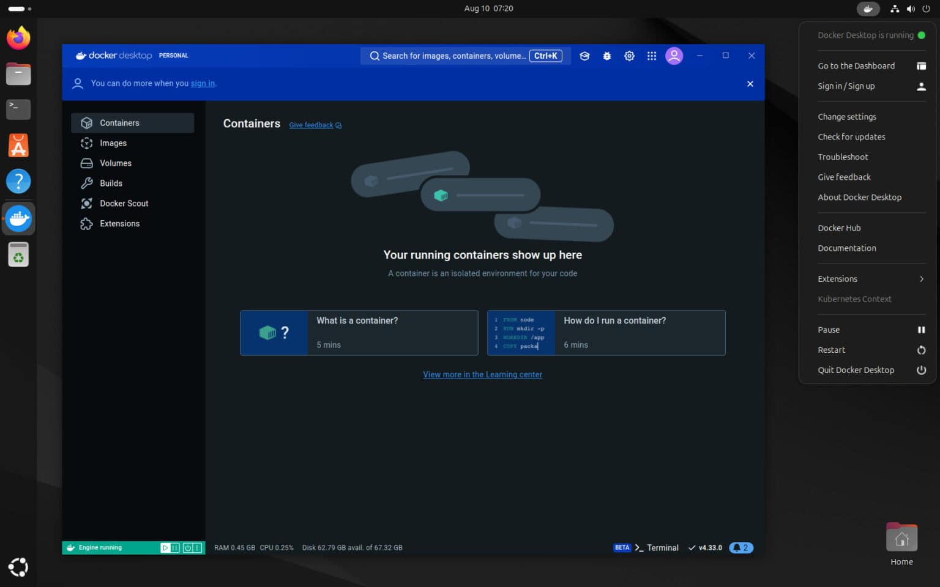Open the Learning center graduation cap icon

[x=584, y=56]
